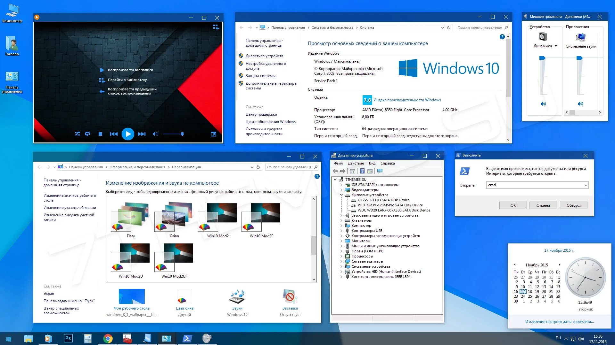Open help icon in System window
The height and width of the screenshot is (345, 615).
pyautogui.click(x=502, y=37)
